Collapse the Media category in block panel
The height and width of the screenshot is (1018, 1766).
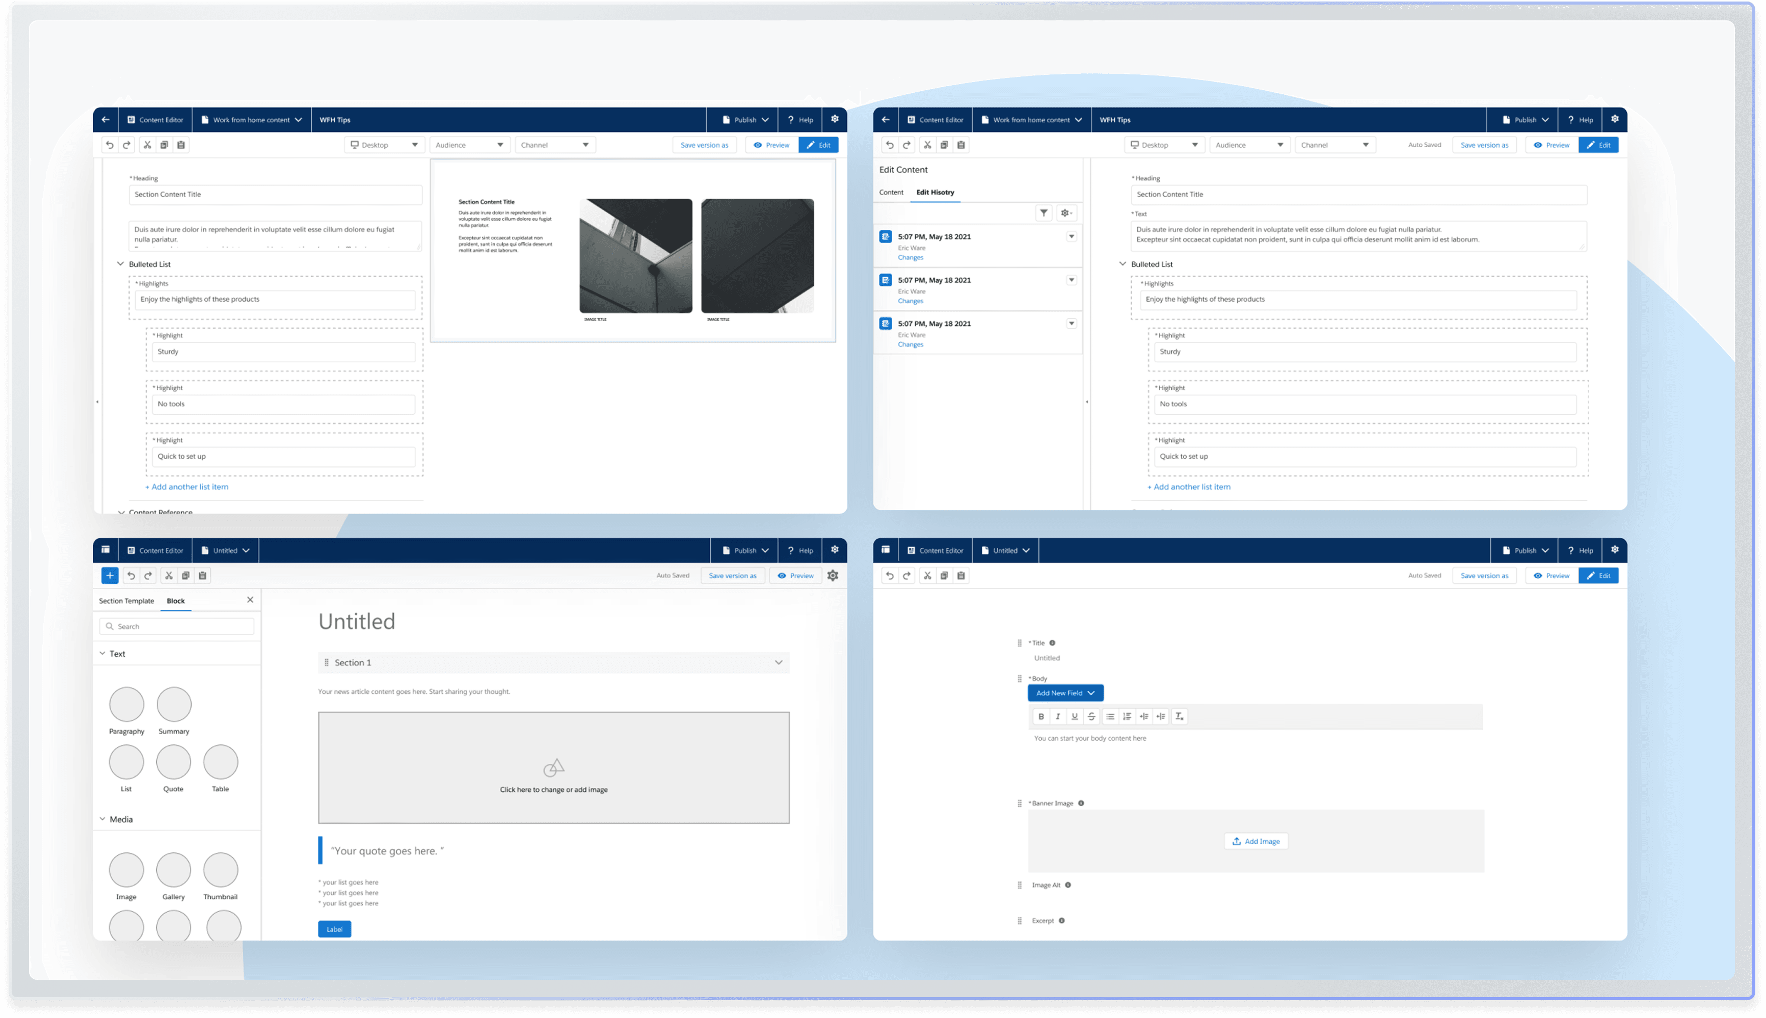(x=103, y=819)
